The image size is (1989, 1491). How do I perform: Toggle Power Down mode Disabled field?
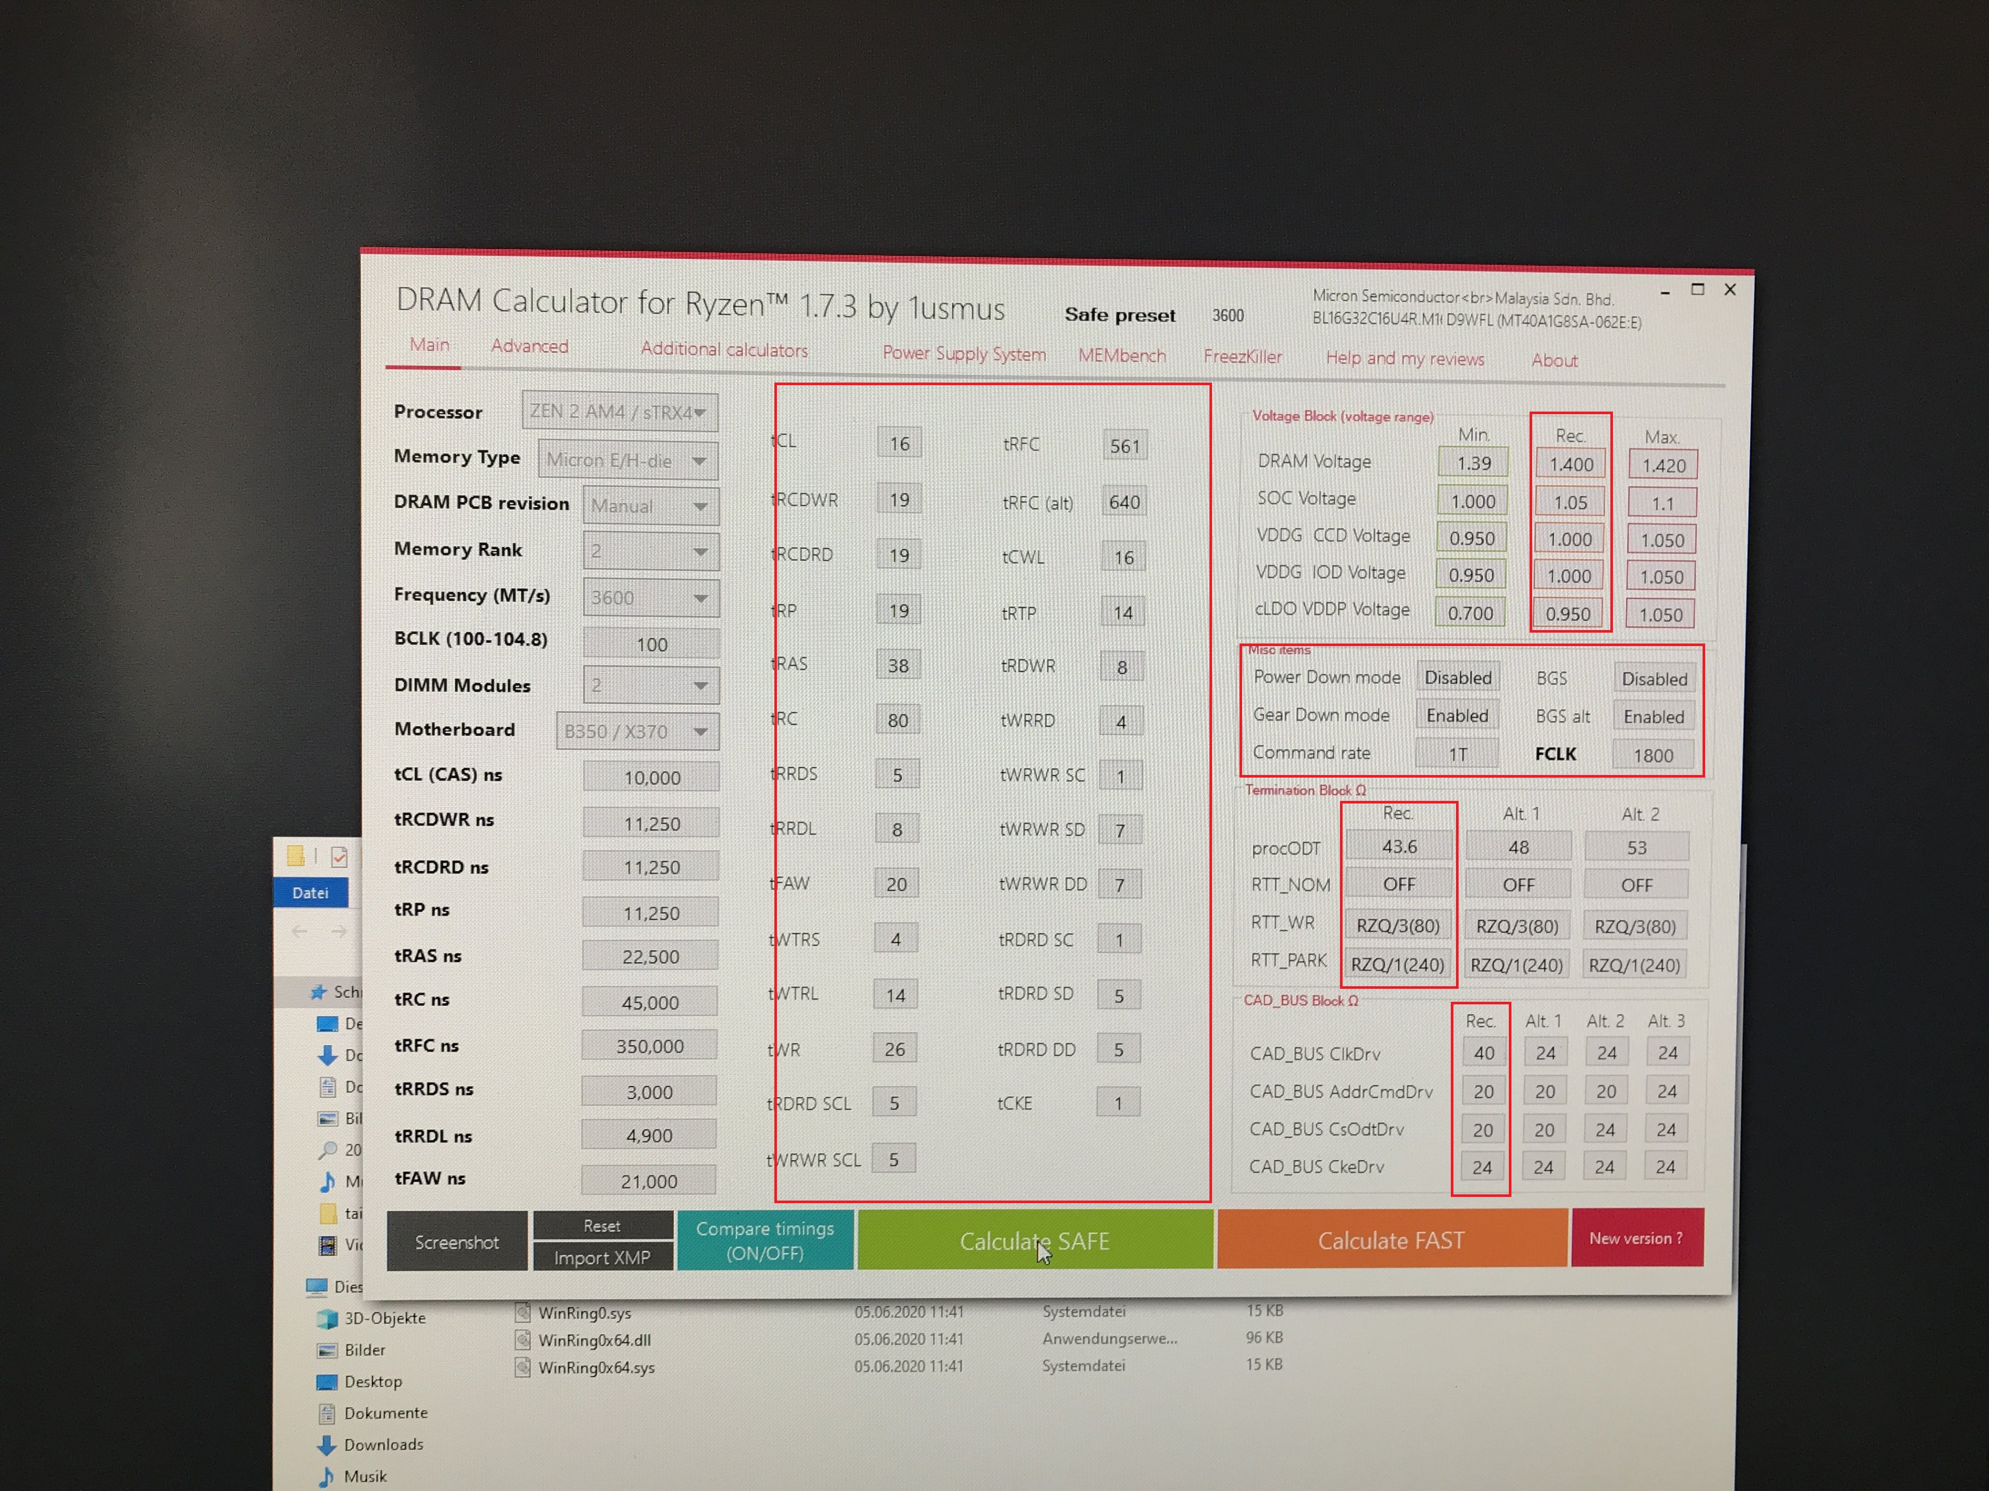[x=1458, y=678]
